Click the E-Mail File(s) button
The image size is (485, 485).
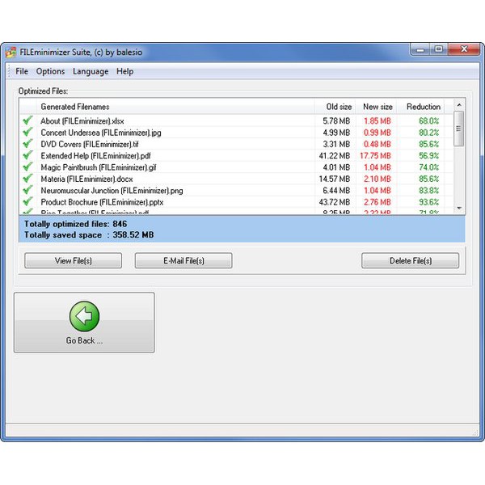pos(183,261)
